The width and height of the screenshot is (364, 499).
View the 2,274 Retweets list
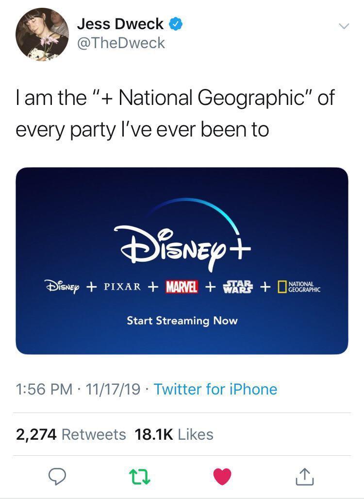tap(71, 434)
